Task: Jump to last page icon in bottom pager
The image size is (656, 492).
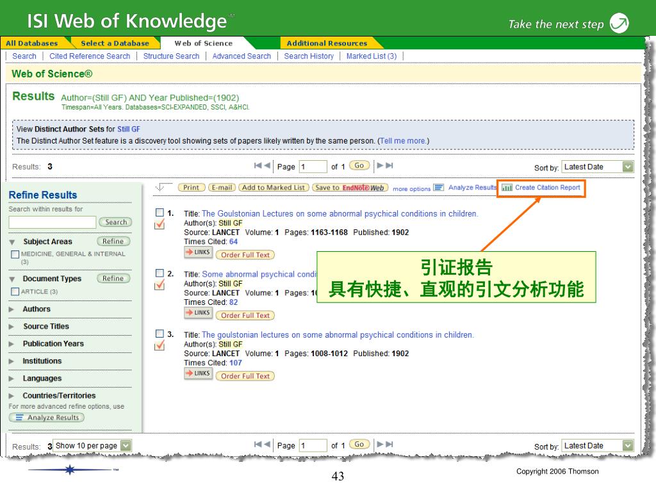Action: [x=389, y=445]
